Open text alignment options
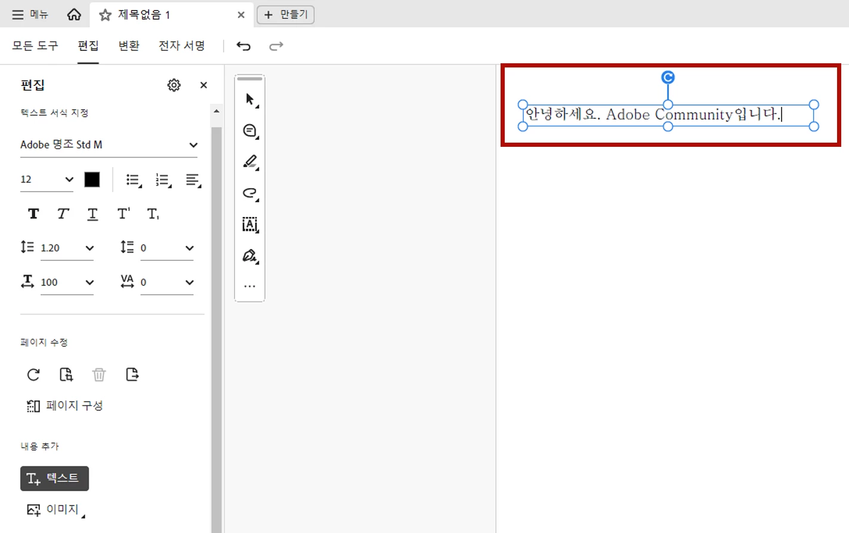Screen dimensions: 849x533 193,180
